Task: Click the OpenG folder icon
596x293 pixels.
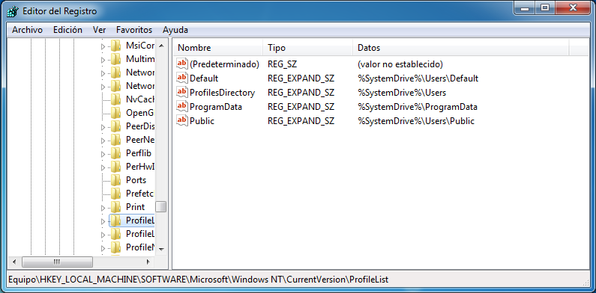Action: point(116,113)
